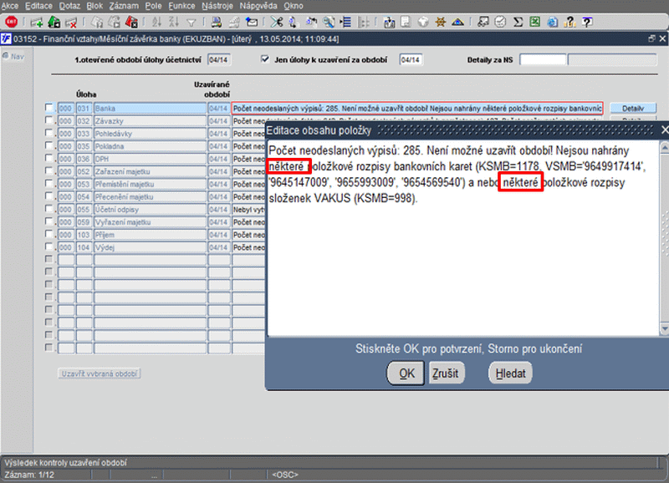Screen dimensions: 669x483
Task: Click the dialog scrollbar down arrow
Action: point(664,328)
